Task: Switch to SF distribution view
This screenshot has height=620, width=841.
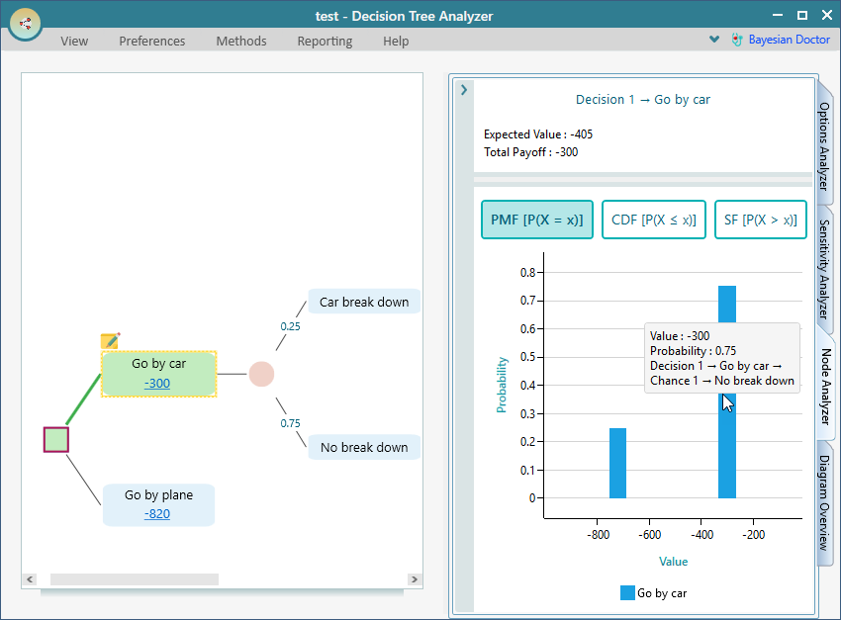Action: coord(760,220)
